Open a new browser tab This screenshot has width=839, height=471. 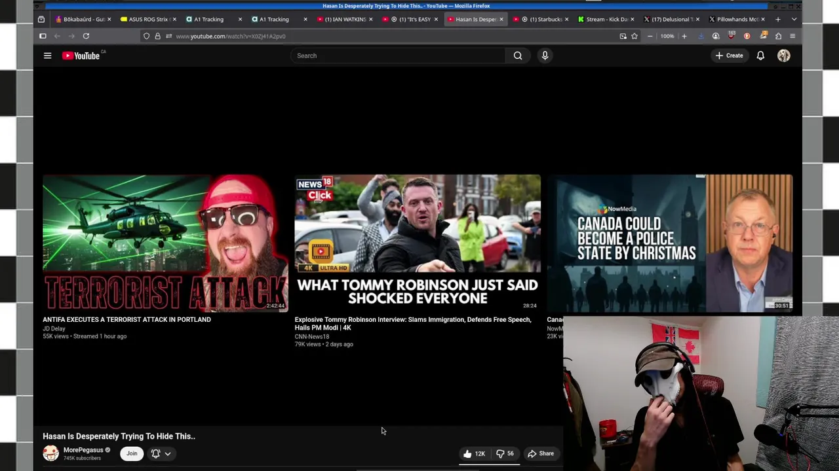tap(778, 19)
